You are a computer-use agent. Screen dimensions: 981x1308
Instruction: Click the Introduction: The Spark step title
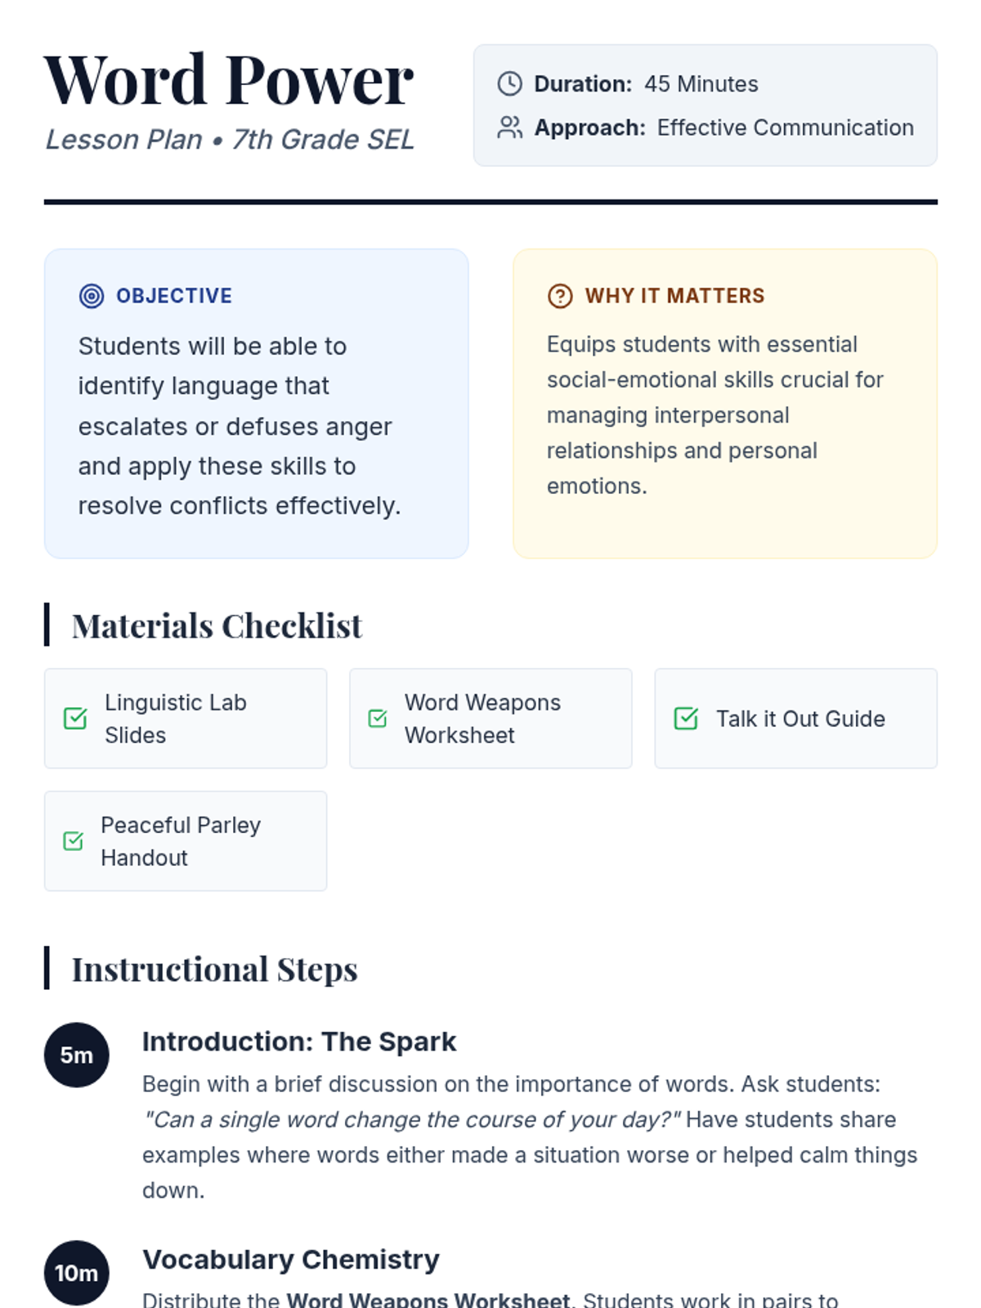[299, 1041]
